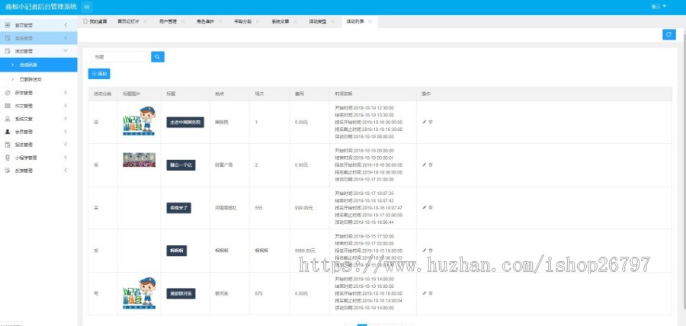Close the 角色维护 tab
686x326 pixels.
tap(220, 21)
